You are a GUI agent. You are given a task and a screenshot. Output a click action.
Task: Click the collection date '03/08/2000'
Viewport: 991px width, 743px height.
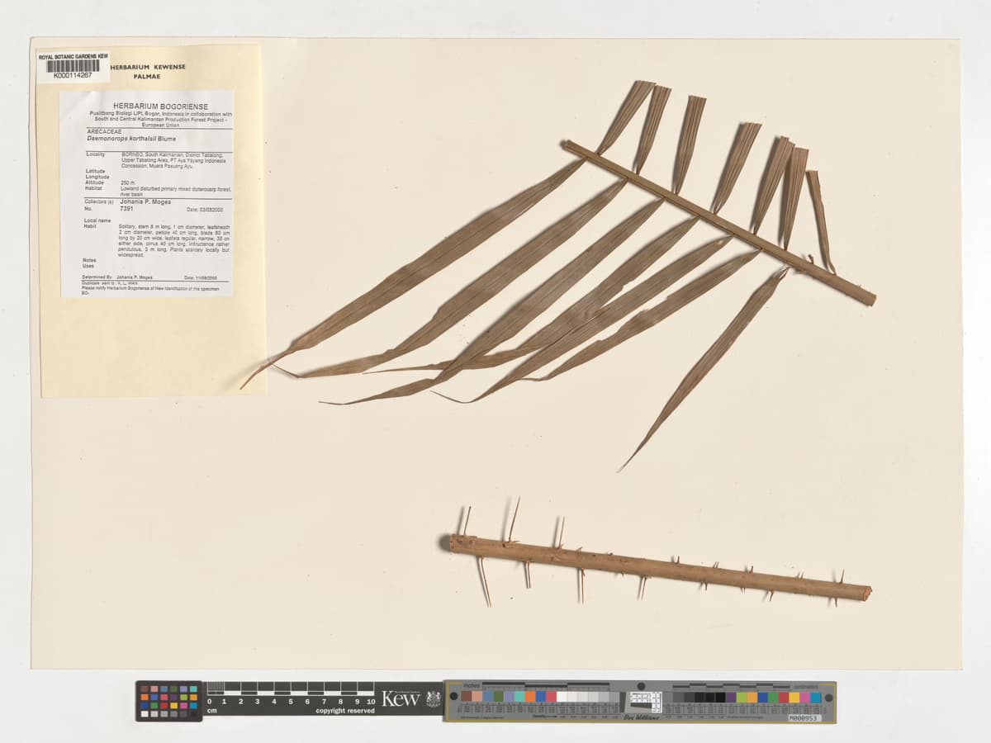pyautogui.click(x=211, y=210)
